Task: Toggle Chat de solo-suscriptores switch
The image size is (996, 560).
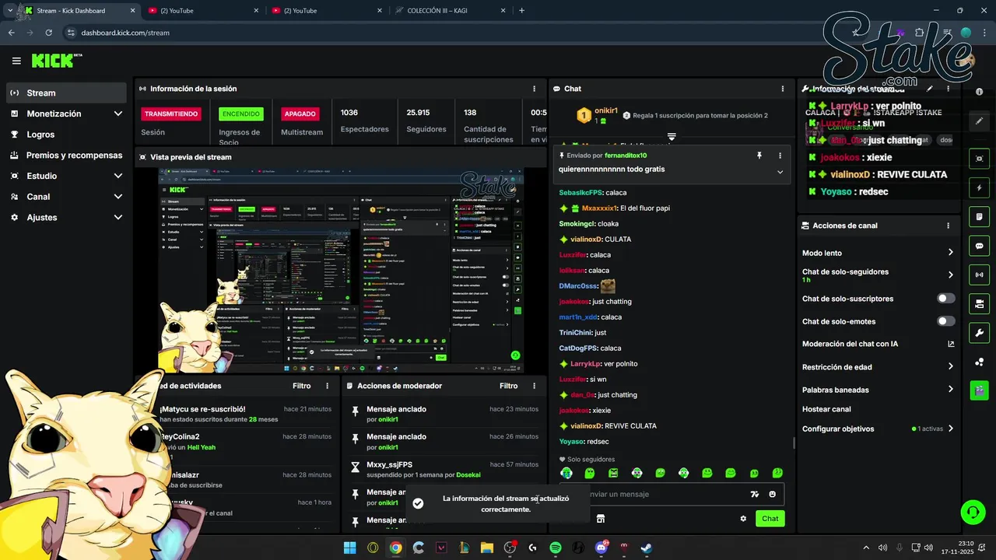Action: tap(946, 299)
